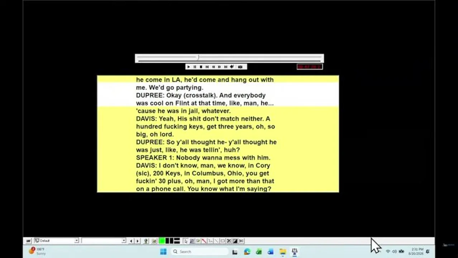
Task: Open the Windows Start menu
Action: 163,252
